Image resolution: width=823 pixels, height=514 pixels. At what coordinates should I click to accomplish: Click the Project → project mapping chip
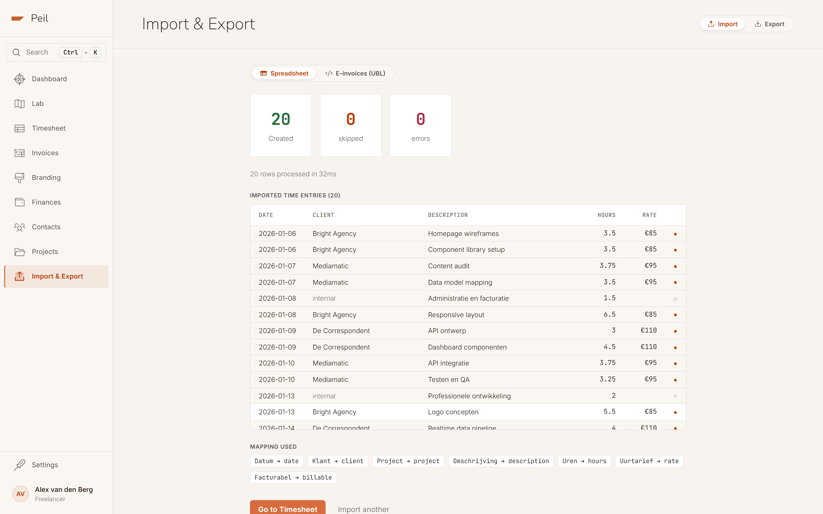coord(408,461)
